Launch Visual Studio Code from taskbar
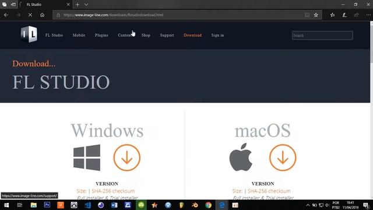This screenshot has width=373, height=210. coord(87,205)
